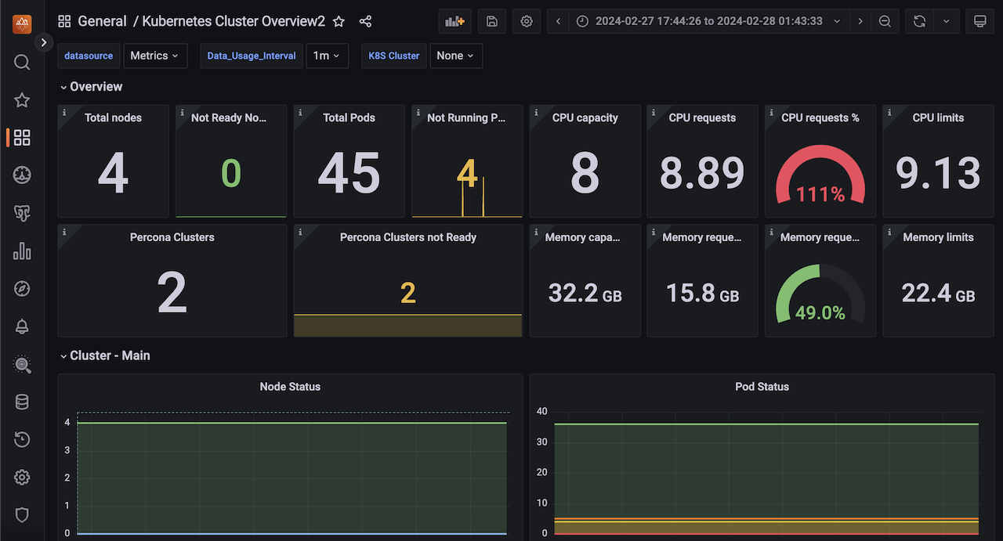
Task: Open the datasource Metrics dropdown
Action: [154, 56]
